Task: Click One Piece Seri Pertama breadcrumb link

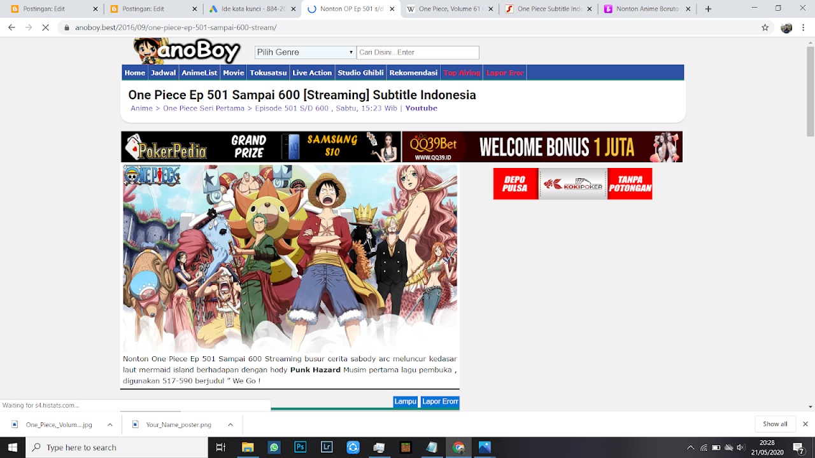Action: (204, 108)
